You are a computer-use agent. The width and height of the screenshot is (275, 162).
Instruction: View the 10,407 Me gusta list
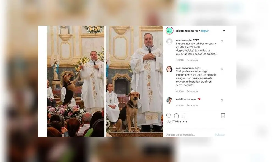(x=177, y=122)
